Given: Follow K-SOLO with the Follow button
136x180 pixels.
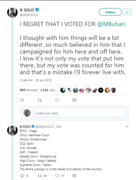Looking at the screenshot, I should click(x=110, y=12).
